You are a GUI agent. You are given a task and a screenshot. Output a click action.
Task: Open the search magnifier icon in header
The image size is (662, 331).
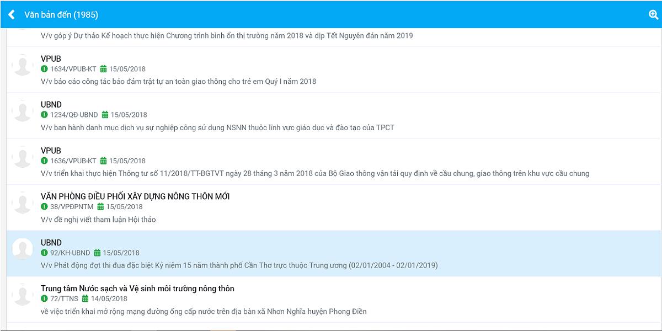tap(654, 15)
